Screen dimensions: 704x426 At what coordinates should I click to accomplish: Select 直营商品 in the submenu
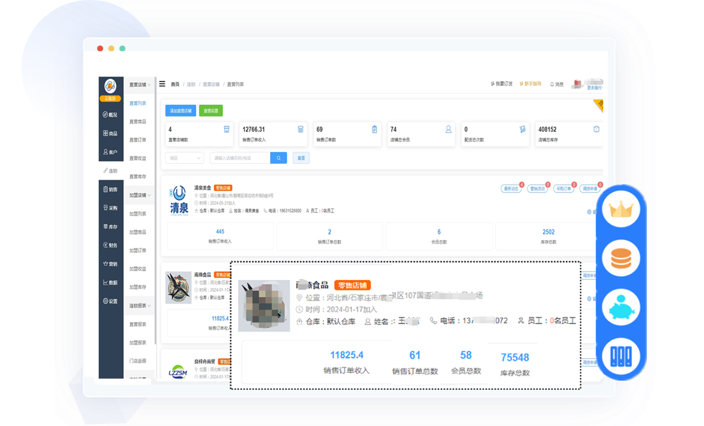coord(138,122)
